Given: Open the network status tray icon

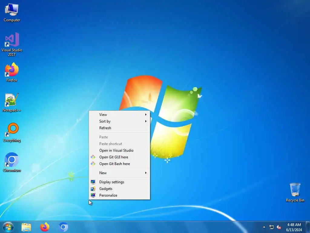Looking at the screenshot, I should pos(272,227).
